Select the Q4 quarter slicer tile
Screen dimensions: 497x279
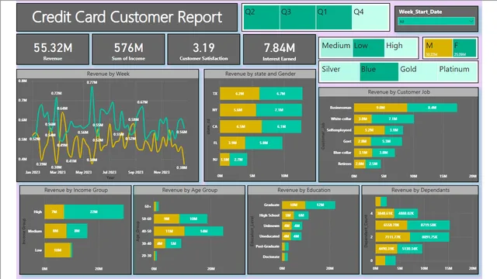[x=370, y=17]
